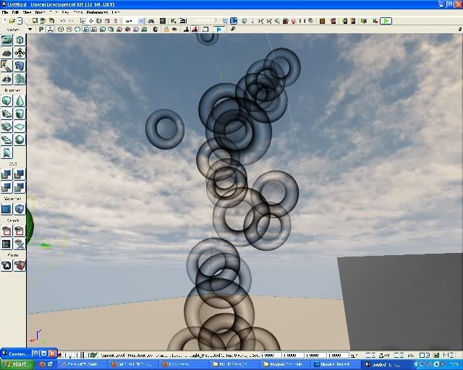Choose the Linear Staircase brush
This screenshot has width=463, height=370.
tap(7, 127)
